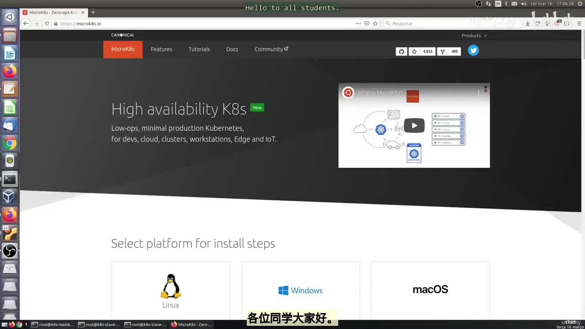Open a new browser tab
Screen dimensions: 585x329
[93, 12]
